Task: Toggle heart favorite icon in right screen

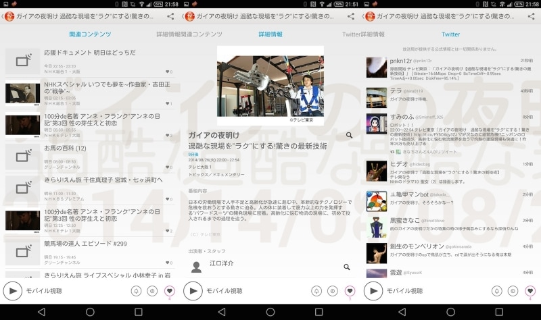Action: point(530,291)
